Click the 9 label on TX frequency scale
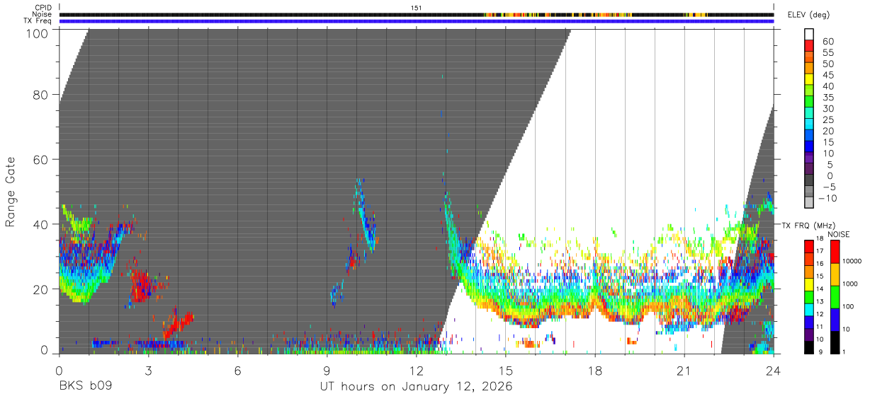This screenshot has width=870, height=401. (819, 352)
